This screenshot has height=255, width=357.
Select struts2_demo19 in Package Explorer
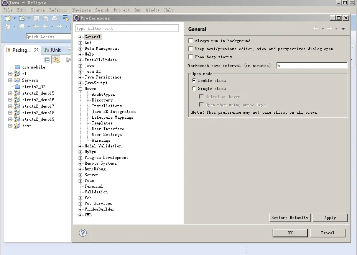[38, 119]
